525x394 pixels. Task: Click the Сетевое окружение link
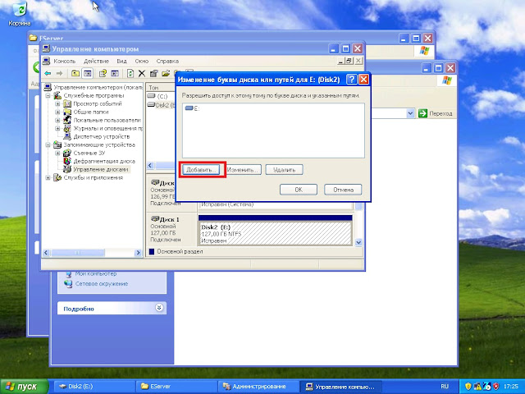pyautogui.click(x=102, y=284)
